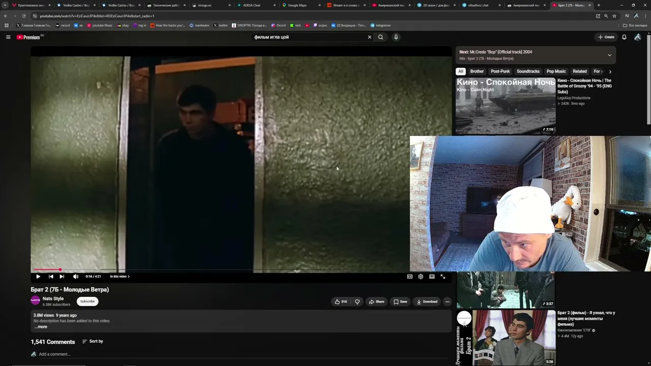The image size is (651, 366).
Task: Toggle subtitles (CC) in the player
Action: tap(409, 277)
